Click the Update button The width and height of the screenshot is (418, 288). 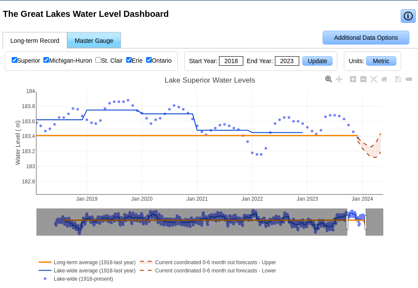click(x=317, y=61)
